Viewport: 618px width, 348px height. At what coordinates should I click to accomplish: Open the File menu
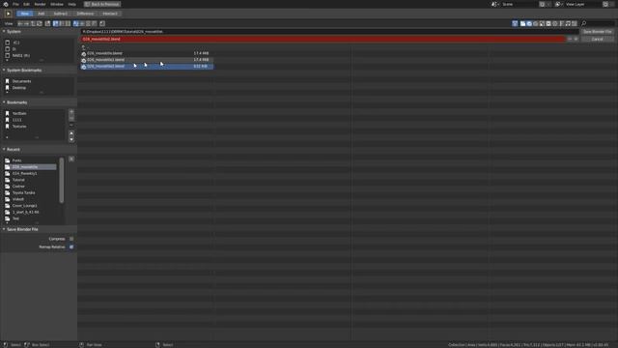click(x=15, y=4)
